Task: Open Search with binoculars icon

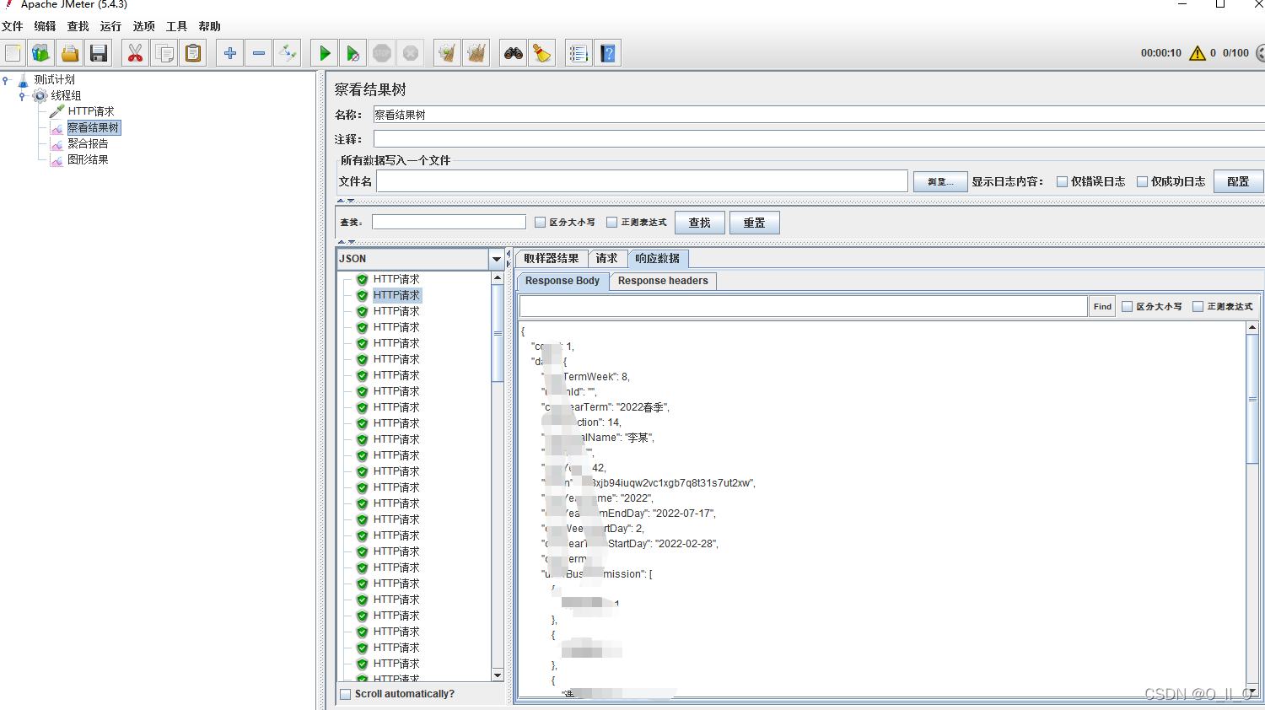Action: pos(513,53)
